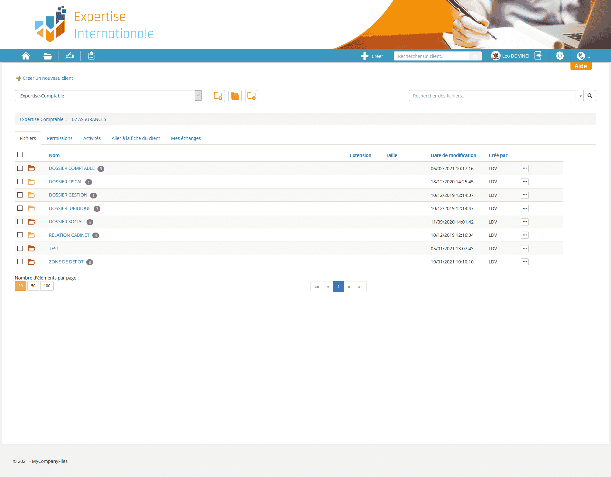Screen dimensions: 611x477
Task: Focus the Rechercher un client field
Action: 431,56
